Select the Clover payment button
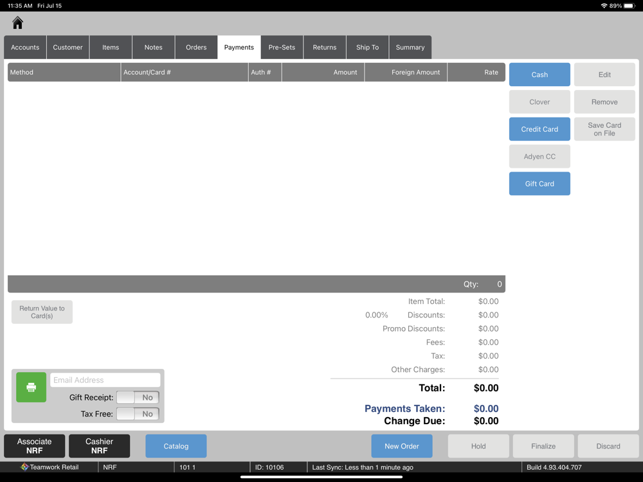 pos(539,102)
